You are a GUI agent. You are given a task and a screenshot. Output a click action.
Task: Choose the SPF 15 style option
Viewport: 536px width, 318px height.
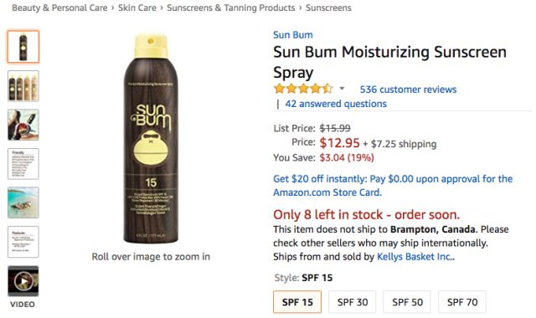coord(297,302)
